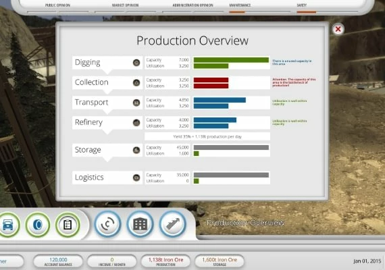
Task: Click the Yield 35% production per day text
Action: [x=207, y=136]
